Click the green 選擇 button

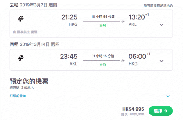click(x=161, y=111)
